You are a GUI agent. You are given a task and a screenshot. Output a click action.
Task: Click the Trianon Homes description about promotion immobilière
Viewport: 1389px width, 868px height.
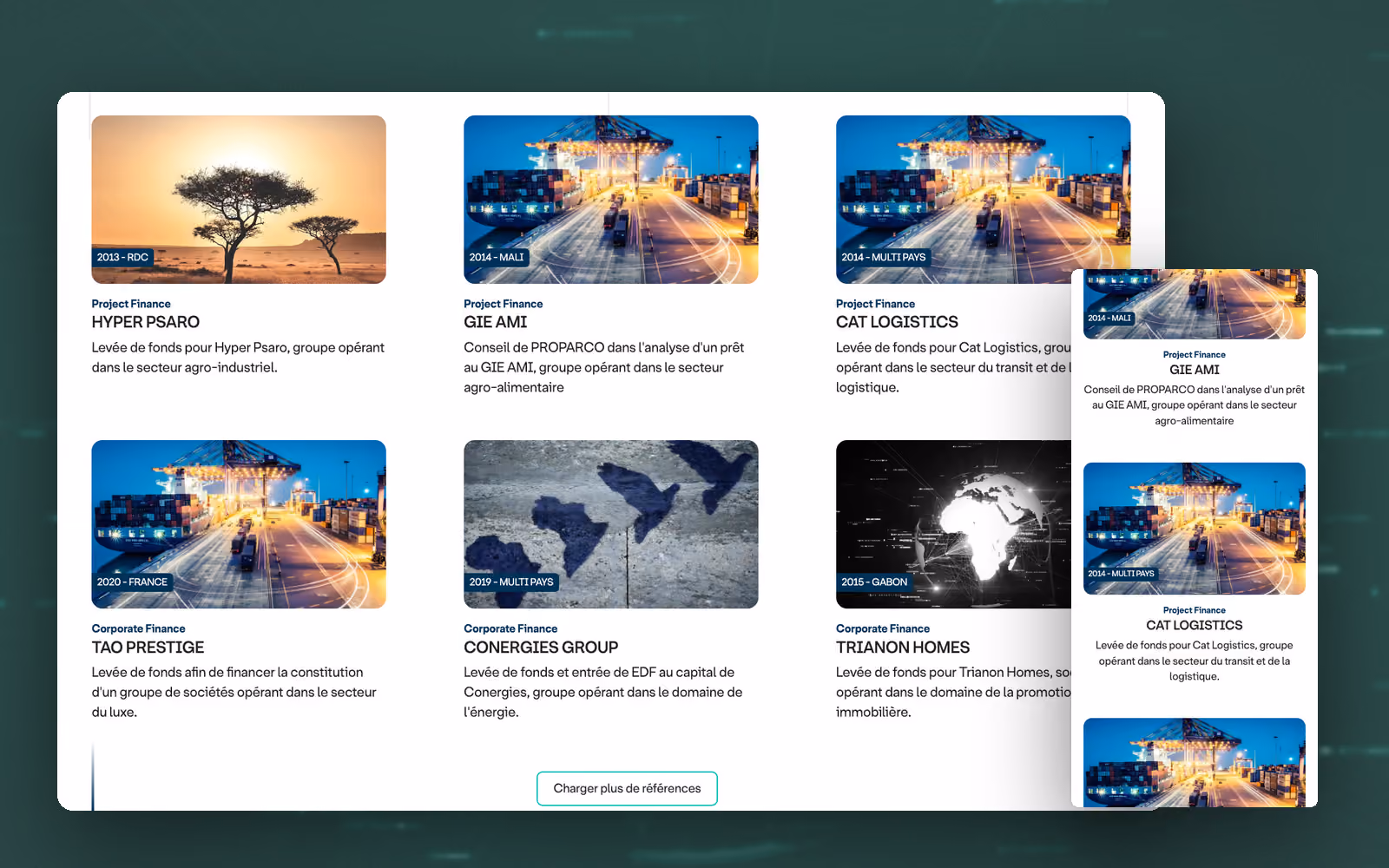point(953,692)
